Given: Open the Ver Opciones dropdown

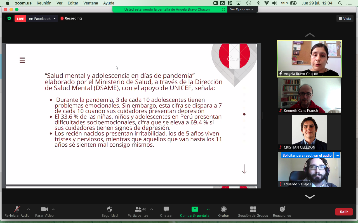Looking at the screenshot, I should (x=242, y=9).
